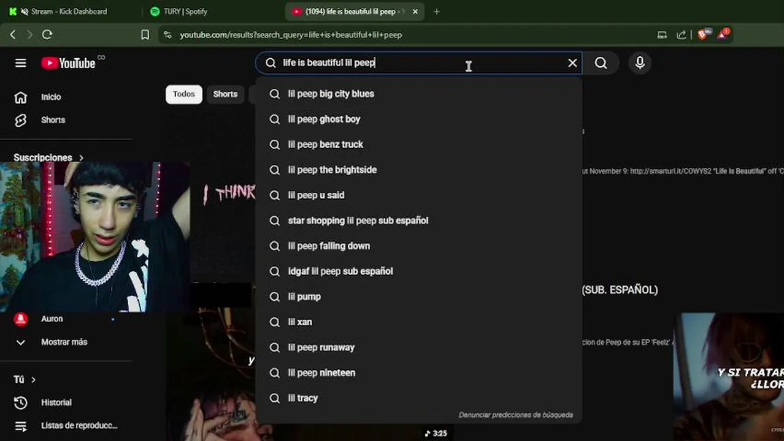Click the browser address bar URL
This screenshot has height=441, width=784.
point(291,35)
